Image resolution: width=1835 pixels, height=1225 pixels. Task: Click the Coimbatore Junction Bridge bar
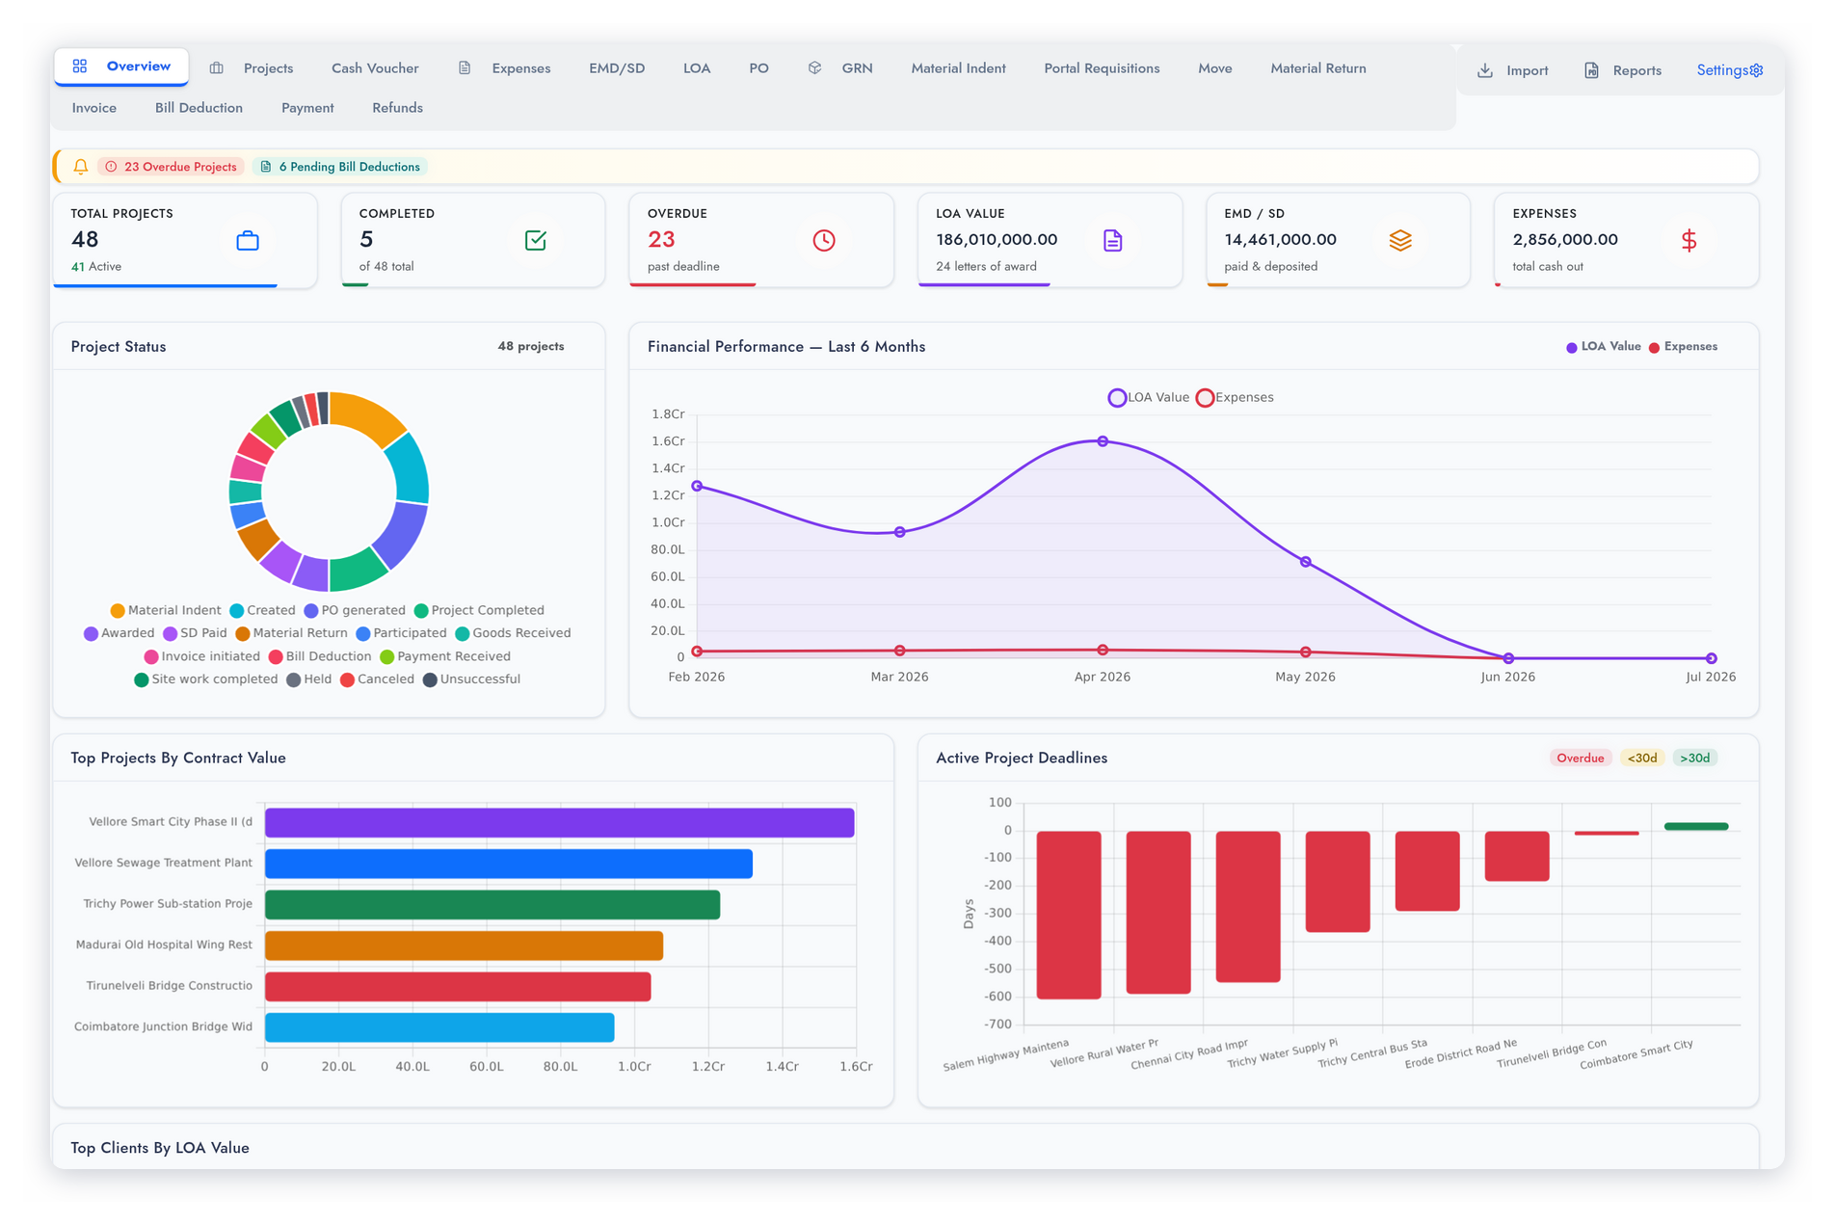439,1027
